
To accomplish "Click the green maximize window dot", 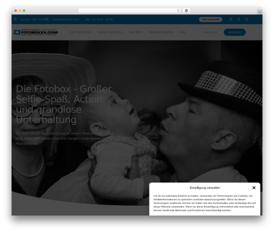I will click(24, 10).
